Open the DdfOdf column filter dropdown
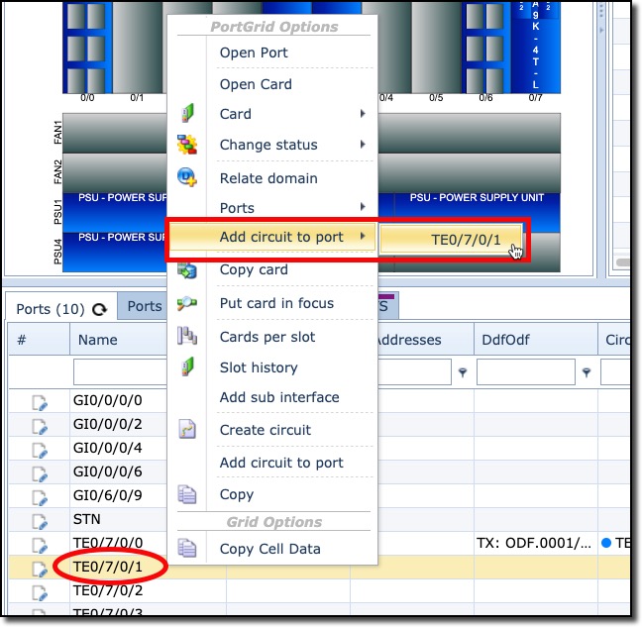This screenshot has width=642, height=627. point(587,372)
